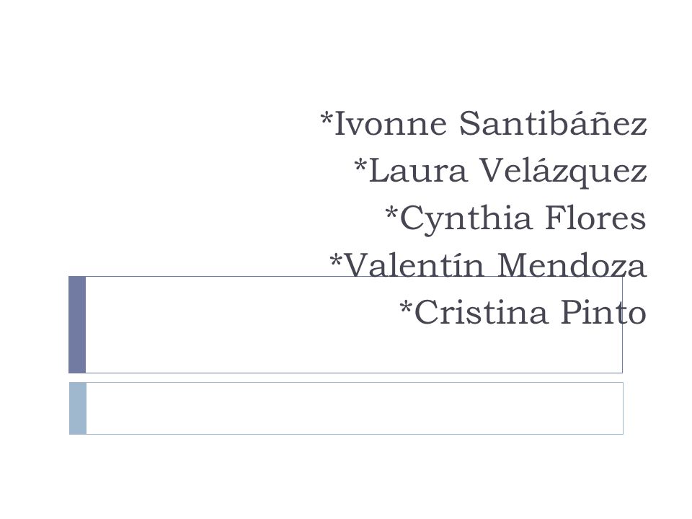
Task: Click the name Laura
Action: pyautogui.click(x=417, y=171)
